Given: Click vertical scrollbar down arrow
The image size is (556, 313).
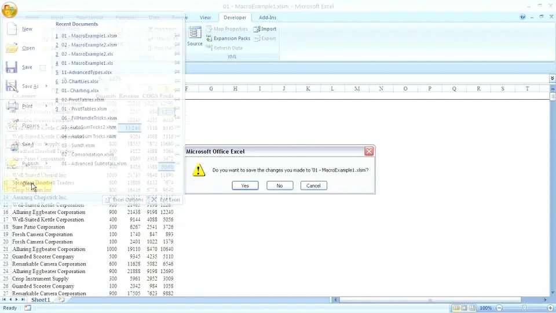Looking at the screenshot, I should click(x=553, y=293).
